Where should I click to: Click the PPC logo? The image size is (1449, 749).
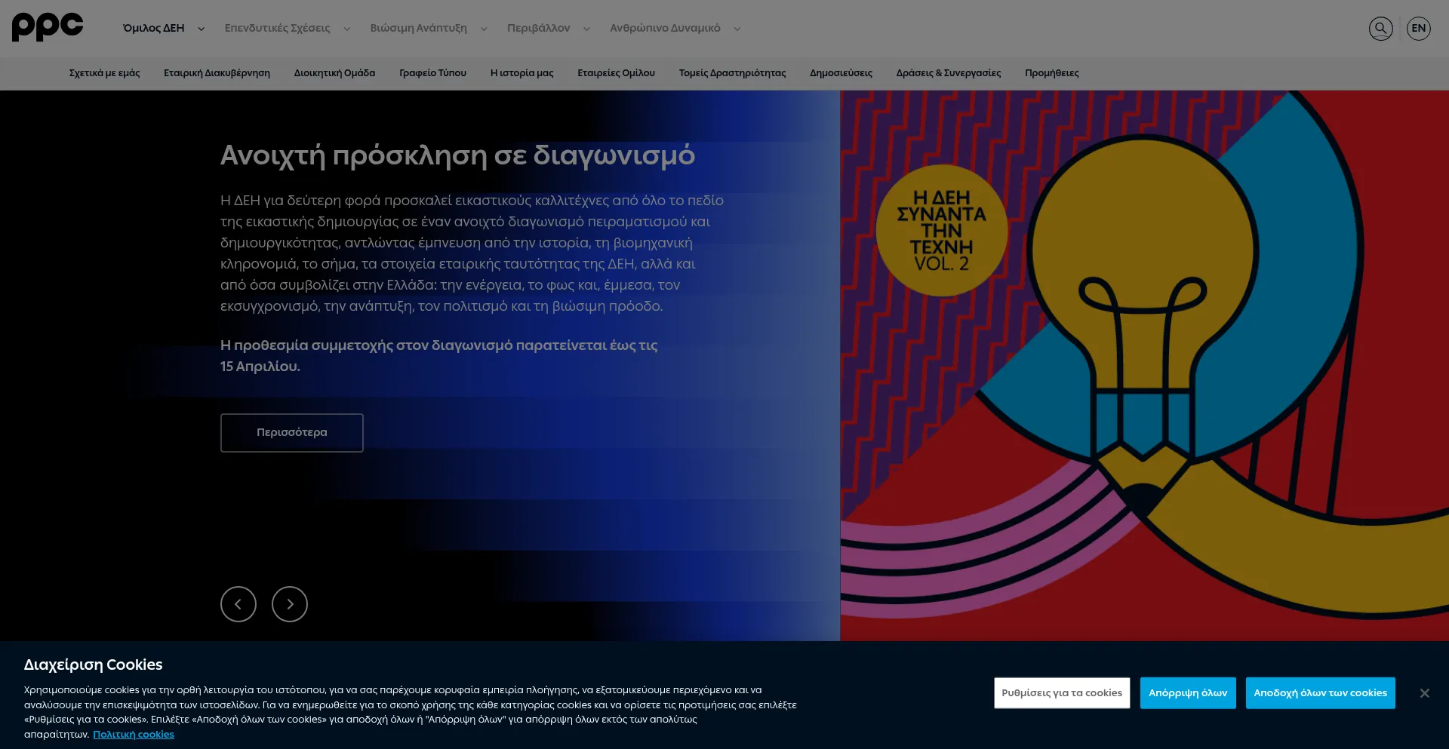48,27
